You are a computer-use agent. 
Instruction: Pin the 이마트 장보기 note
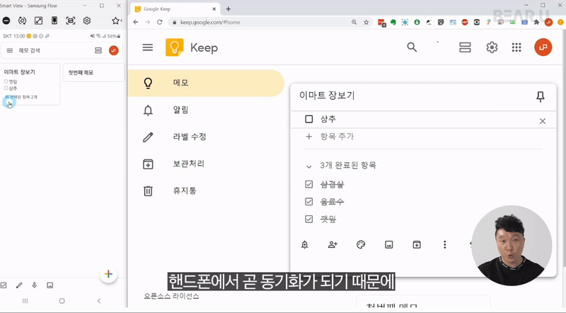541,96
